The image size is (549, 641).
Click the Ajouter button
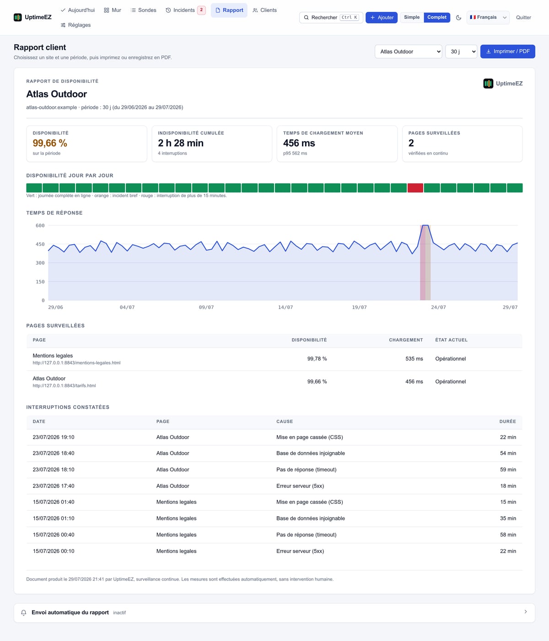pos(382,17)
